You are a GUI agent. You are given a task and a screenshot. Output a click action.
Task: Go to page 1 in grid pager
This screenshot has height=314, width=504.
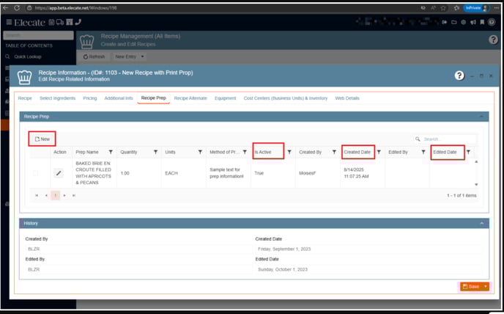click(x=55, y=195)
